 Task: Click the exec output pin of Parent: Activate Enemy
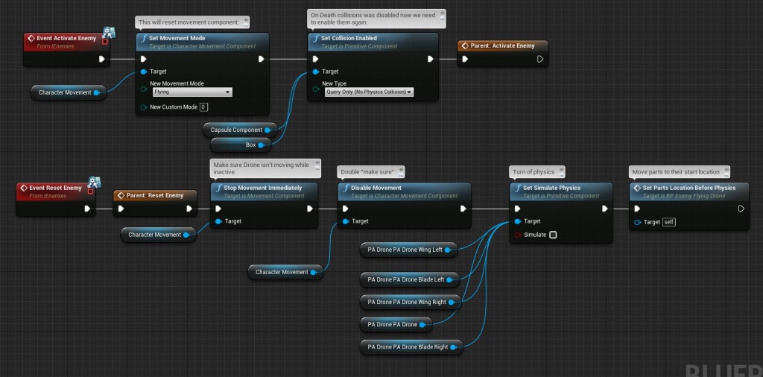click(x=539, y=59)
